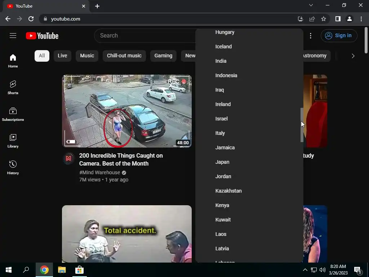
Task: Open History in the sidebar
Action: [x=13, y=167]
